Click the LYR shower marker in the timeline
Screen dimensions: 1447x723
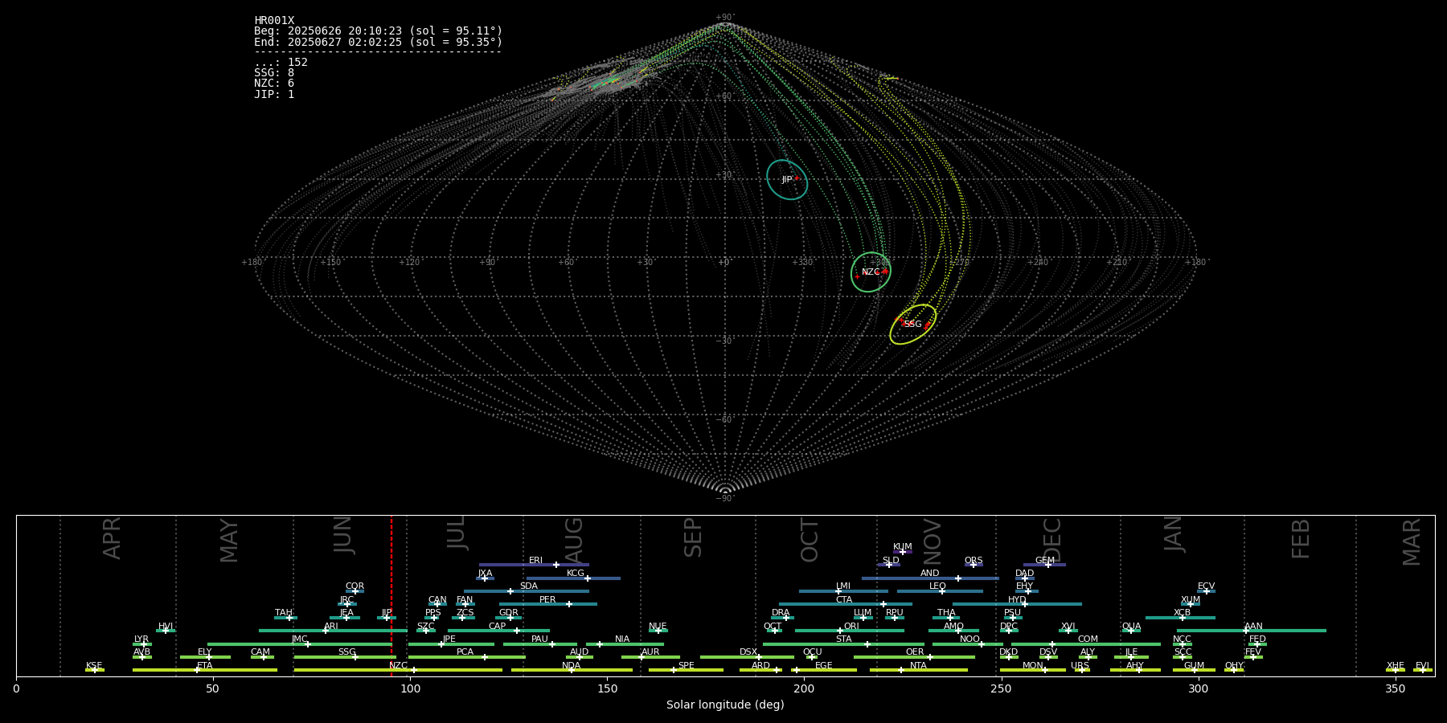[x=144, y=644]
